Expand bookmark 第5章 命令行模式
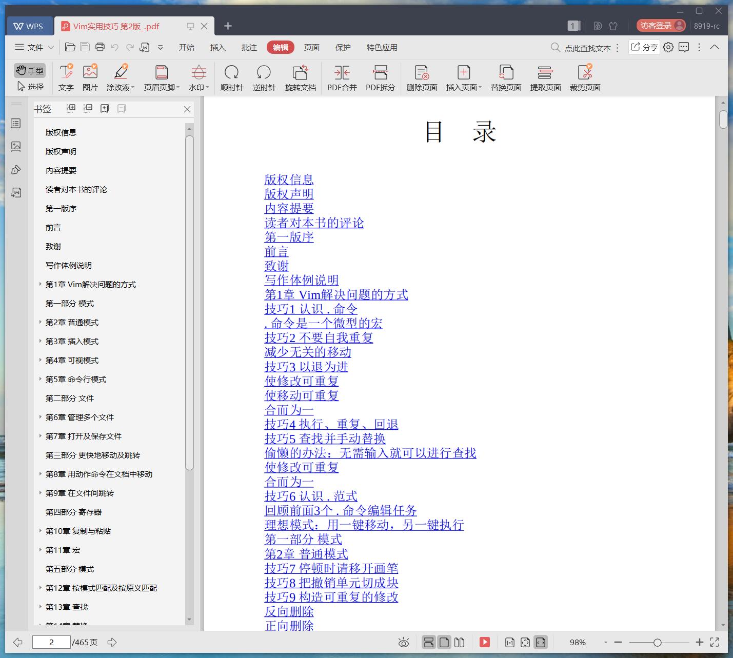The image size is (733, 658). [x=41, y=378]
